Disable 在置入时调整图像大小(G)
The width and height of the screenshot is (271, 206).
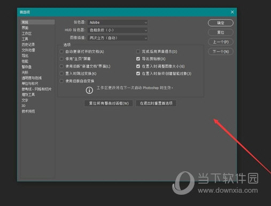pyautogui.click(x=138, y=66)
